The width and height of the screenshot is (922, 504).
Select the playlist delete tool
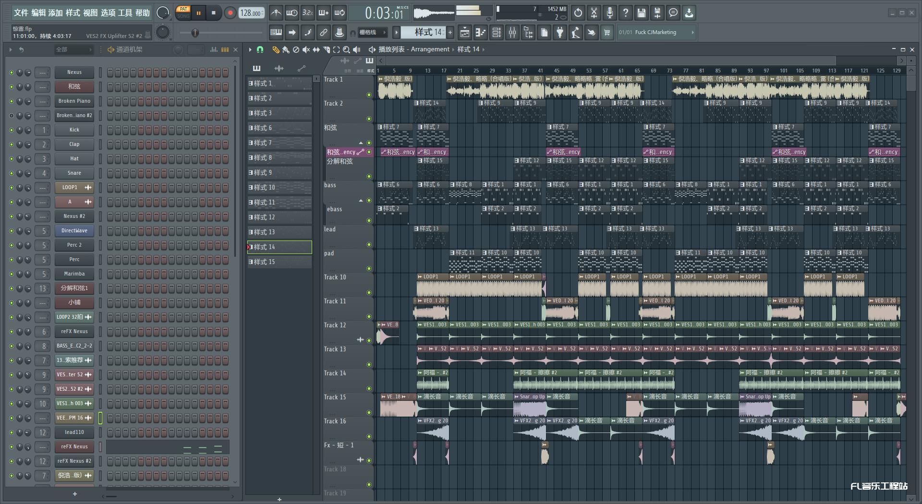click(296, 49)
